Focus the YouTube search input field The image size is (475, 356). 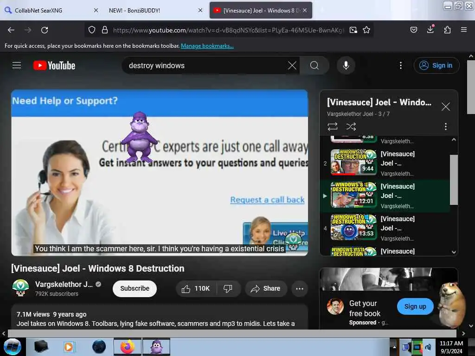click(206, 65)
